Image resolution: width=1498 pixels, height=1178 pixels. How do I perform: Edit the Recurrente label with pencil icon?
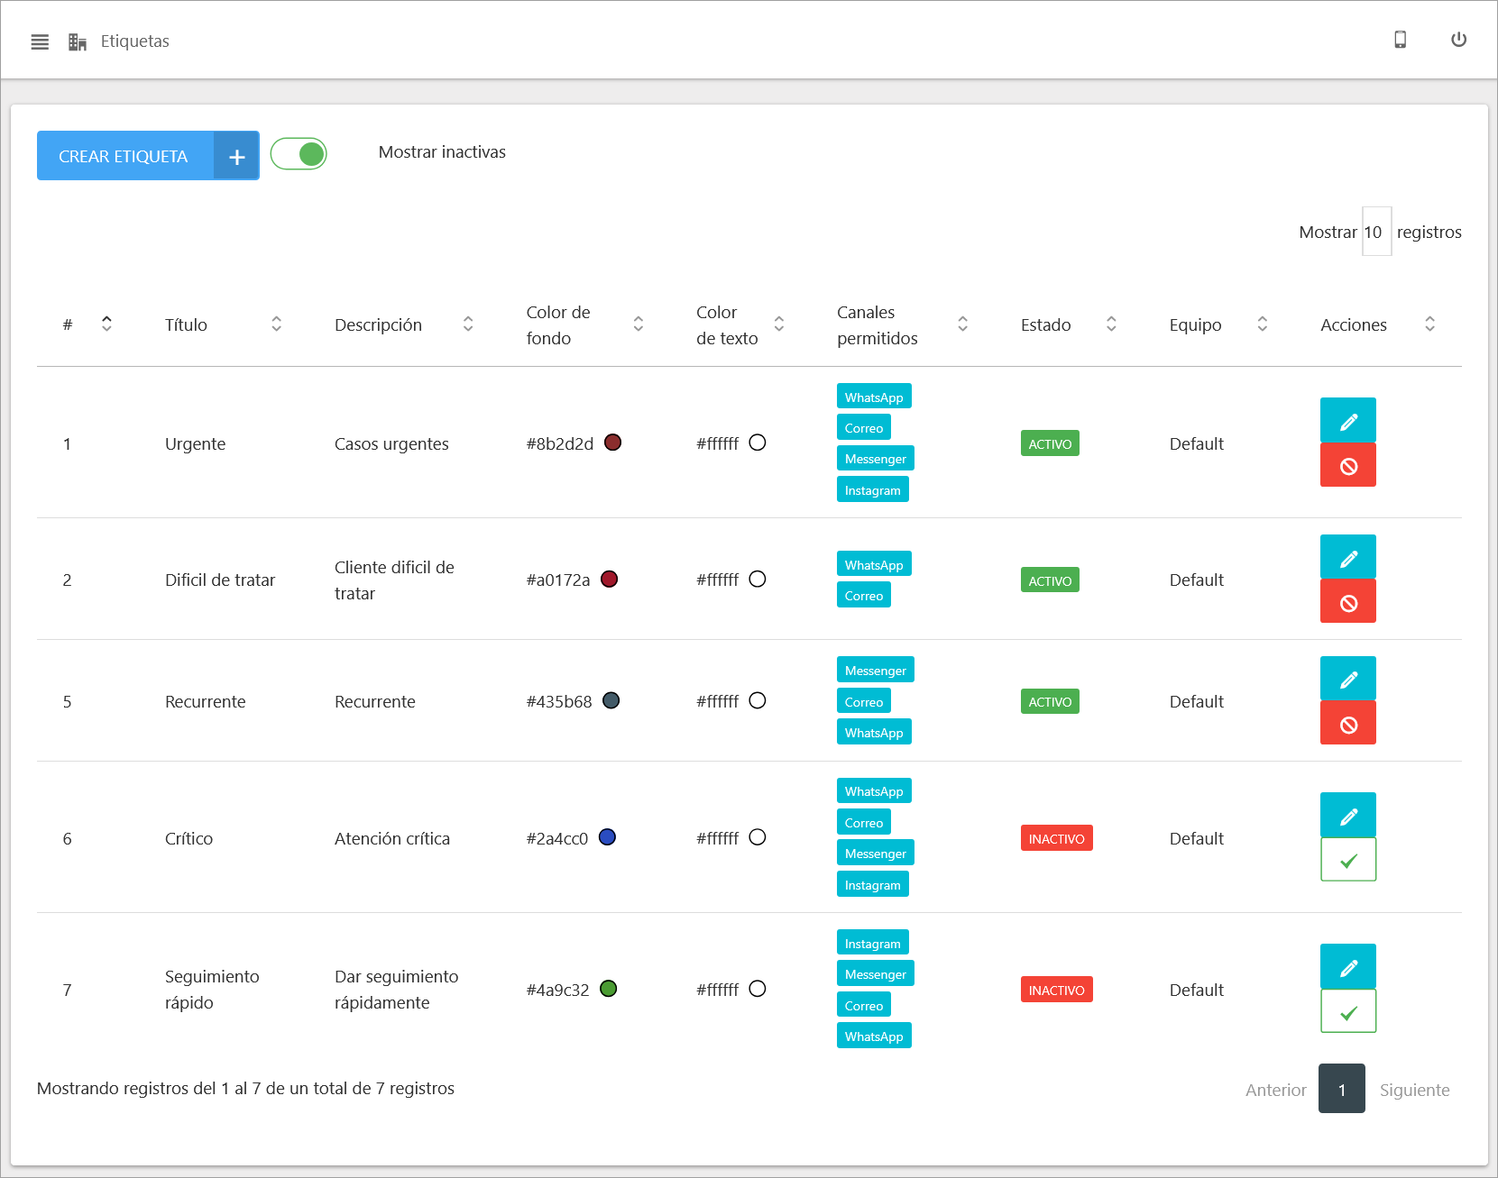coord(1347,679)
